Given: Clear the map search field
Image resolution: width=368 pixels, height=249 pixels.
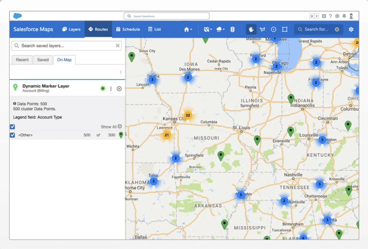Looking at the screenshot, I should pyautogui.click(x=337, y=29).
